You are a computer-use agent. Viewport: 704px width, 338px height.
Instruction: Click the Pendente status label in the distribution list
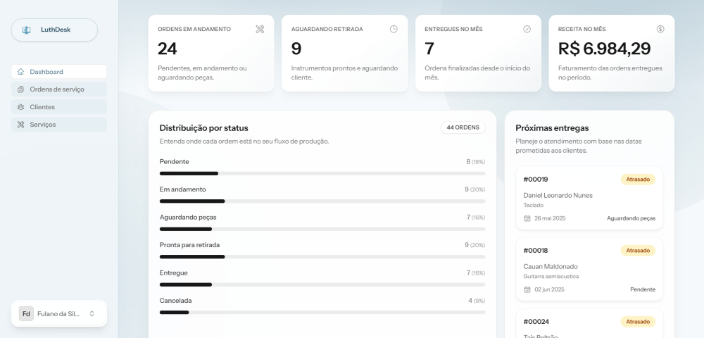pos(174,161)
